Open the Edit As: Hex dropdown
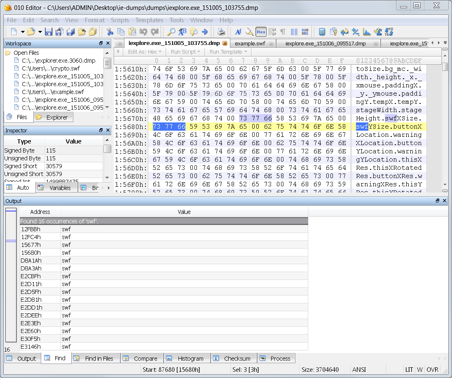 (145, 52)
